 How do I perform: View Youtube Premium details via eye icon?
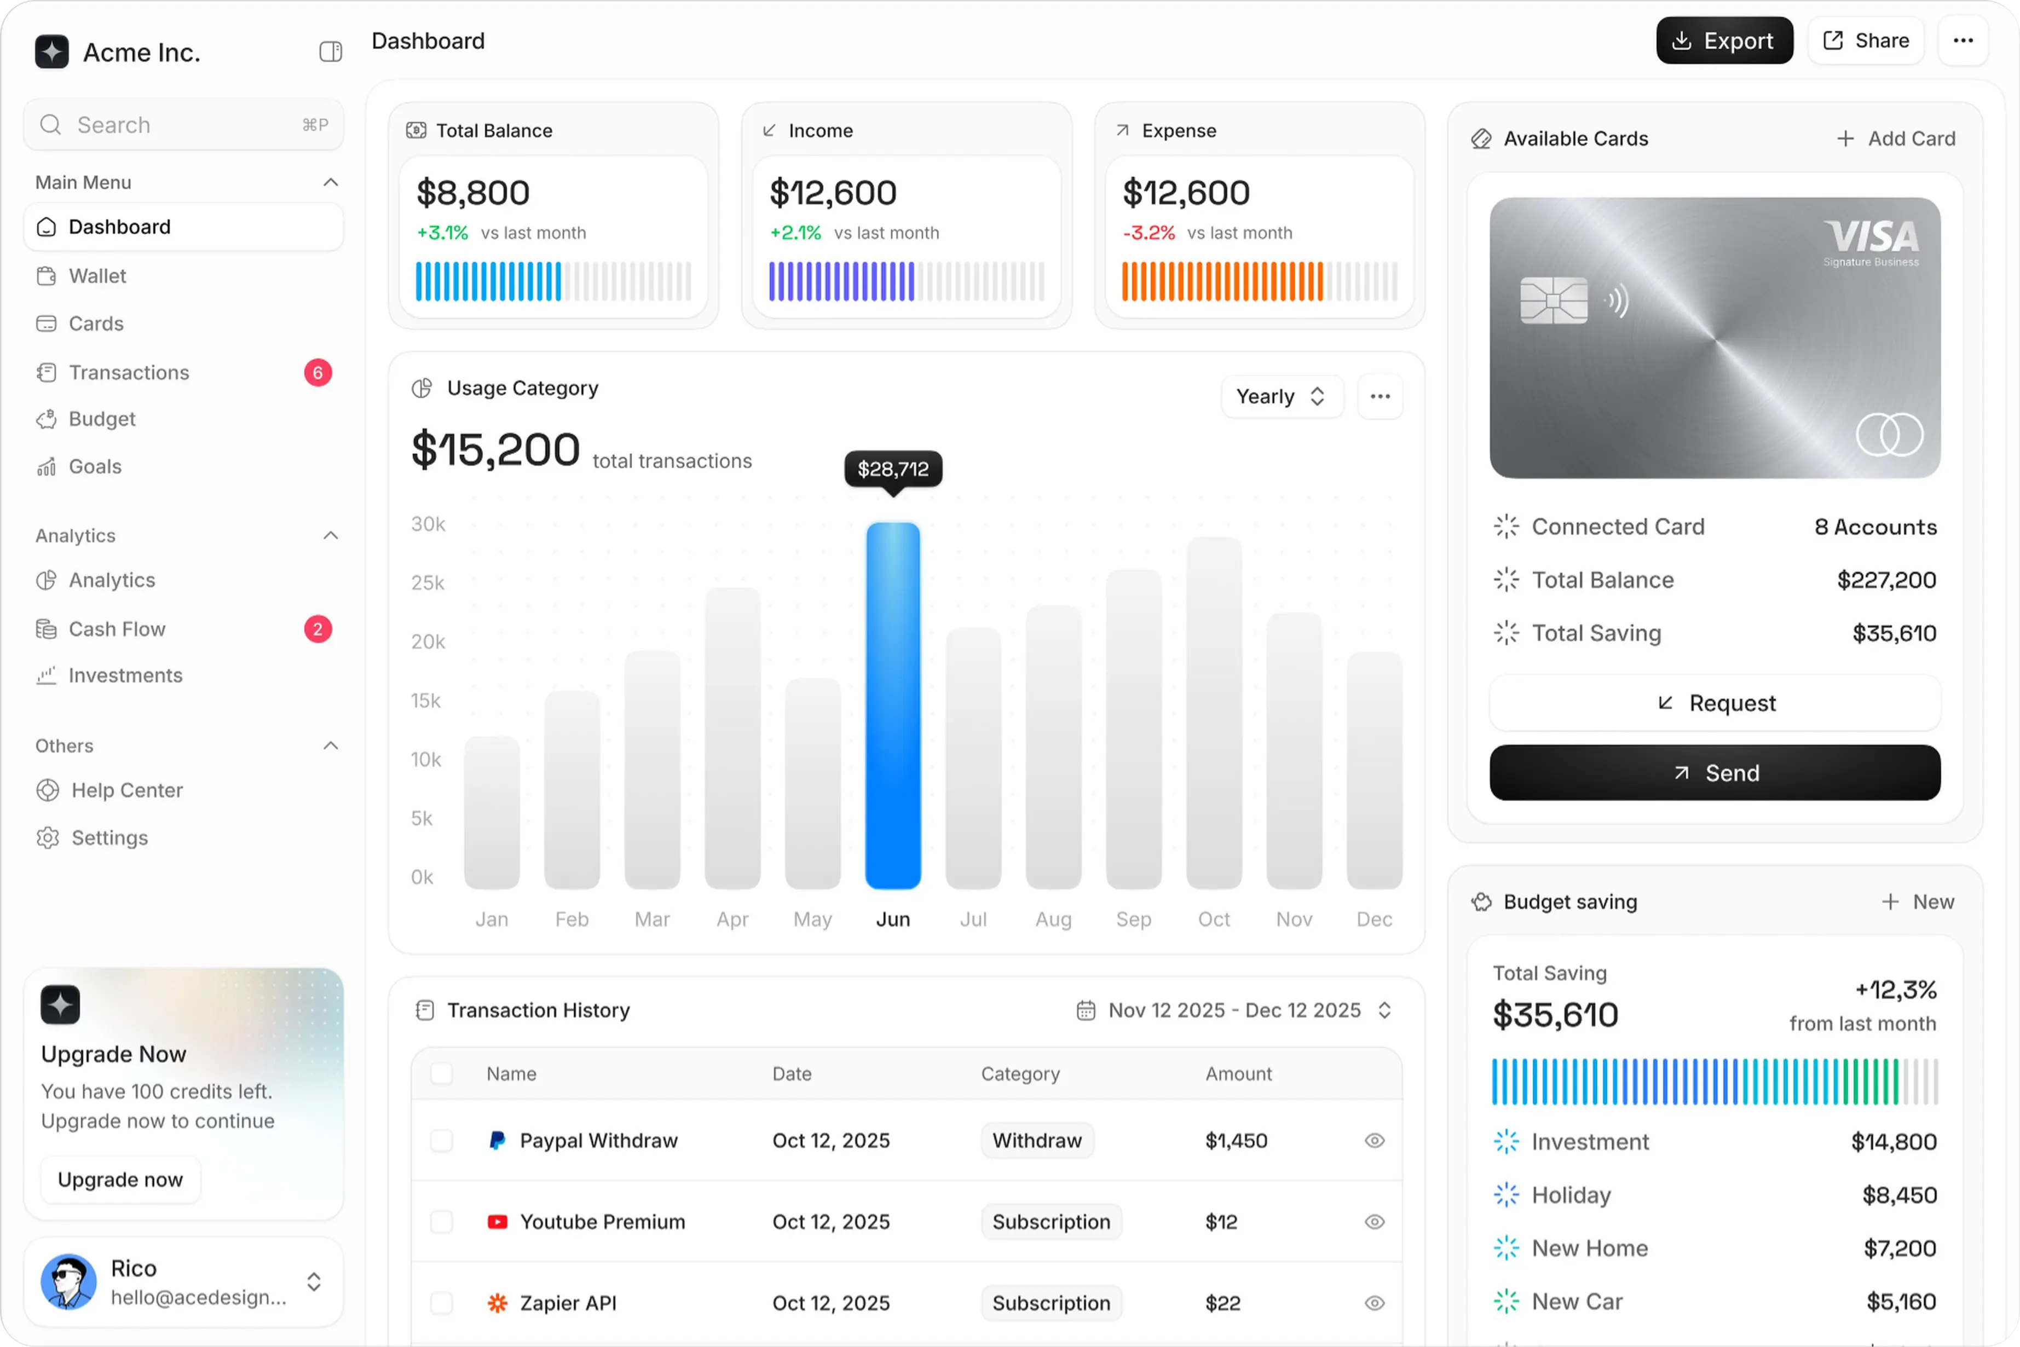[x=1375, y=1222]
